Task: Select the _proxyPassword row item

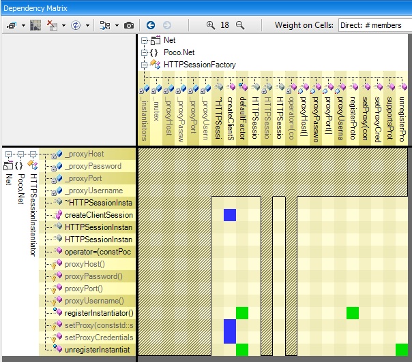Action: [x=93, y=166]
